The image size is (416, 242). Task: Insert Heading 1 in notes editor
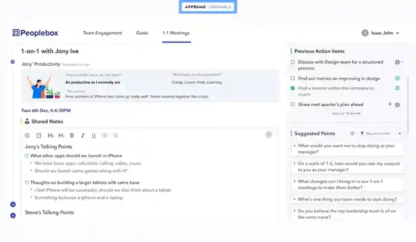pyautogui.click(x=50, y=135)
